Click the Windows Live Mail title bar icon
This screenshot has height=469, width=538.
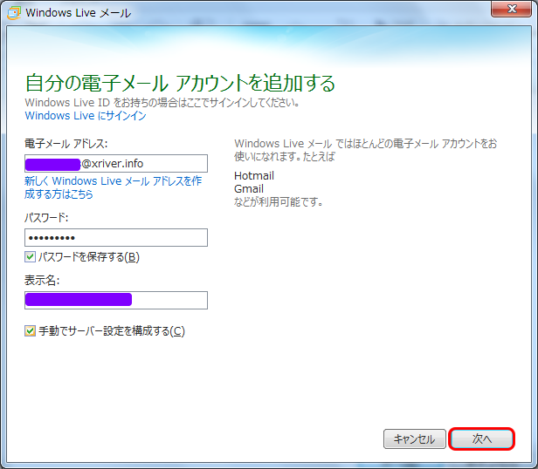[x=13, y=12]
